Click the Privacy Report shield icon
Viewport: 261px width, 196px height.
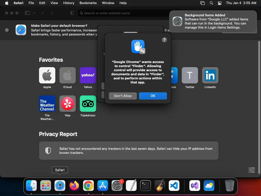click(48, 151)
